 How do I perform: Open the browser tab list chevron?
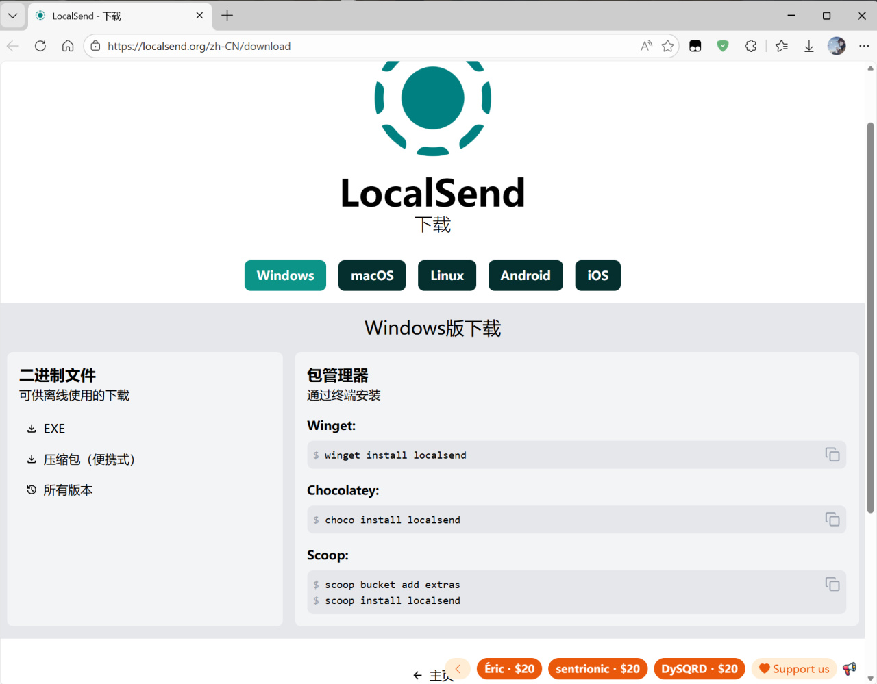point(13,16)
